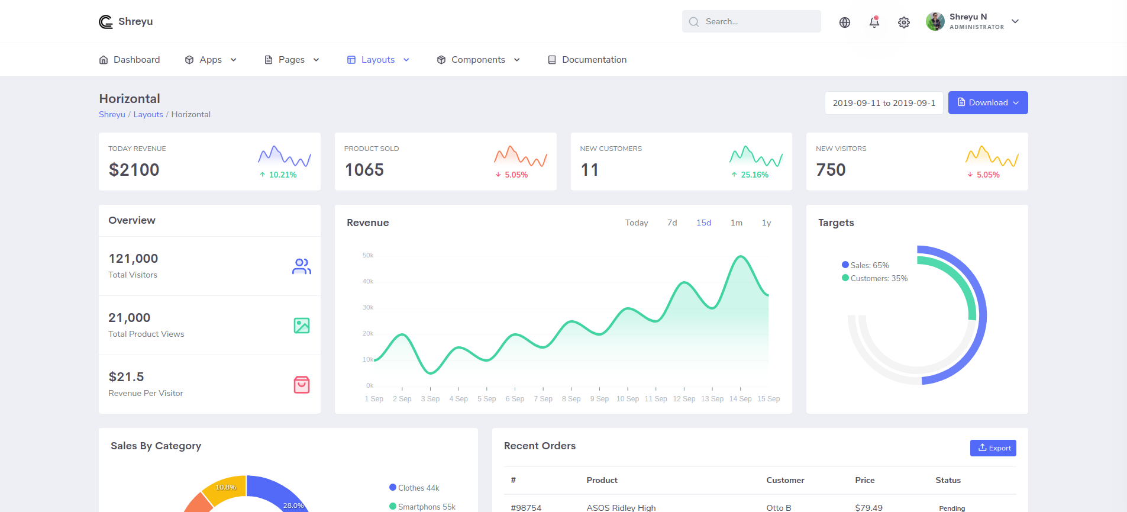Open the Documentation menu item

pos(587,60)
